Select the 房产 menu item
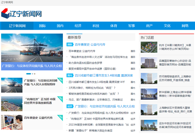This screenshot has width=195, height=134. point(149,26)
